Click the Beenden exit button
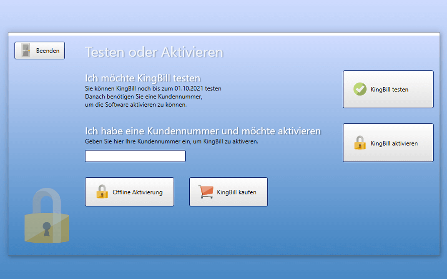 coord(40,50)
